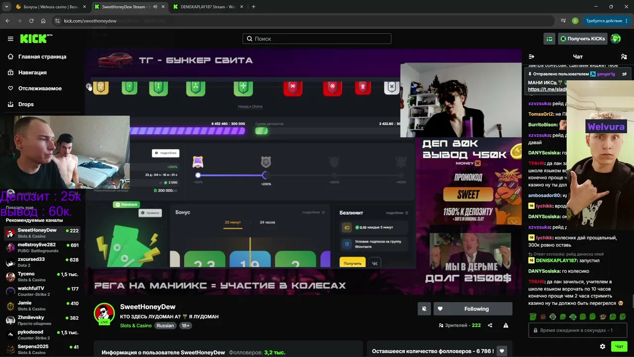Click the Зрителей - 222 viewer count
The height and width of the screenshot is (357, 634).
pyautogui.click(x=460, y=325)
